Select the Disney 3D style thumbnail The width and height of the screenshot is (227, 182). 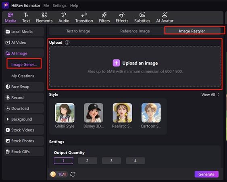tap(94, 113)
